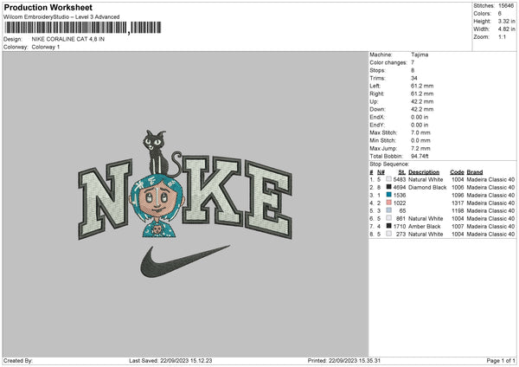This screenshot has width=519, height=367.
Task: Click the Color changes value 7
Action: click(x=413, y=62)
